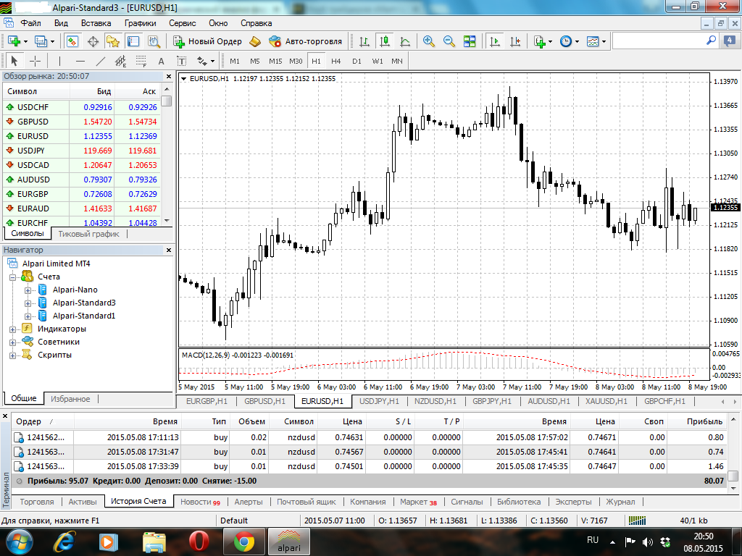This screenshot has width=742, height=556.
Task: Click the Windows Start button
Action: coord(20,542)
